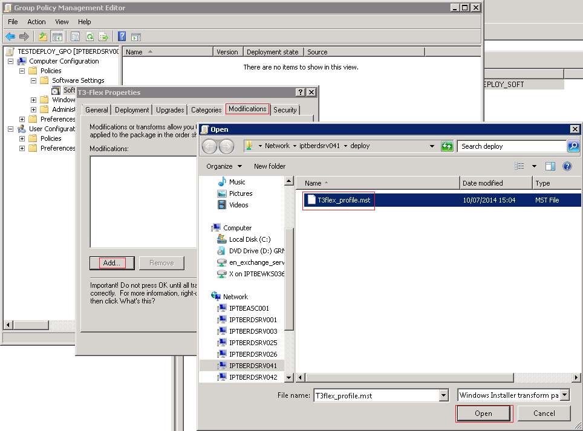Image resolution: width=583 pixels, height=431 pixels.
Task: Click the Name column header in the file list
Action: pyautogui.click(x=378, y=183)
